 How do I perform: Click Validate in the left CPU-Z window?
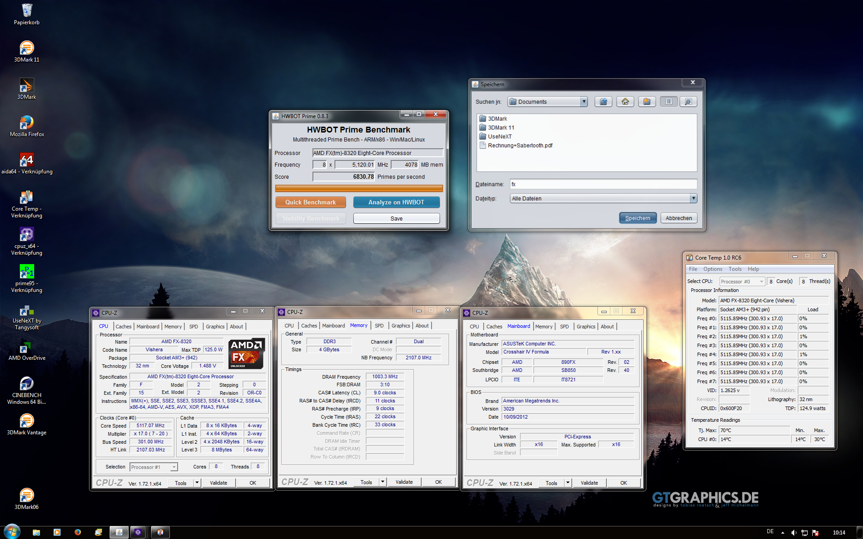click(218, 483)
